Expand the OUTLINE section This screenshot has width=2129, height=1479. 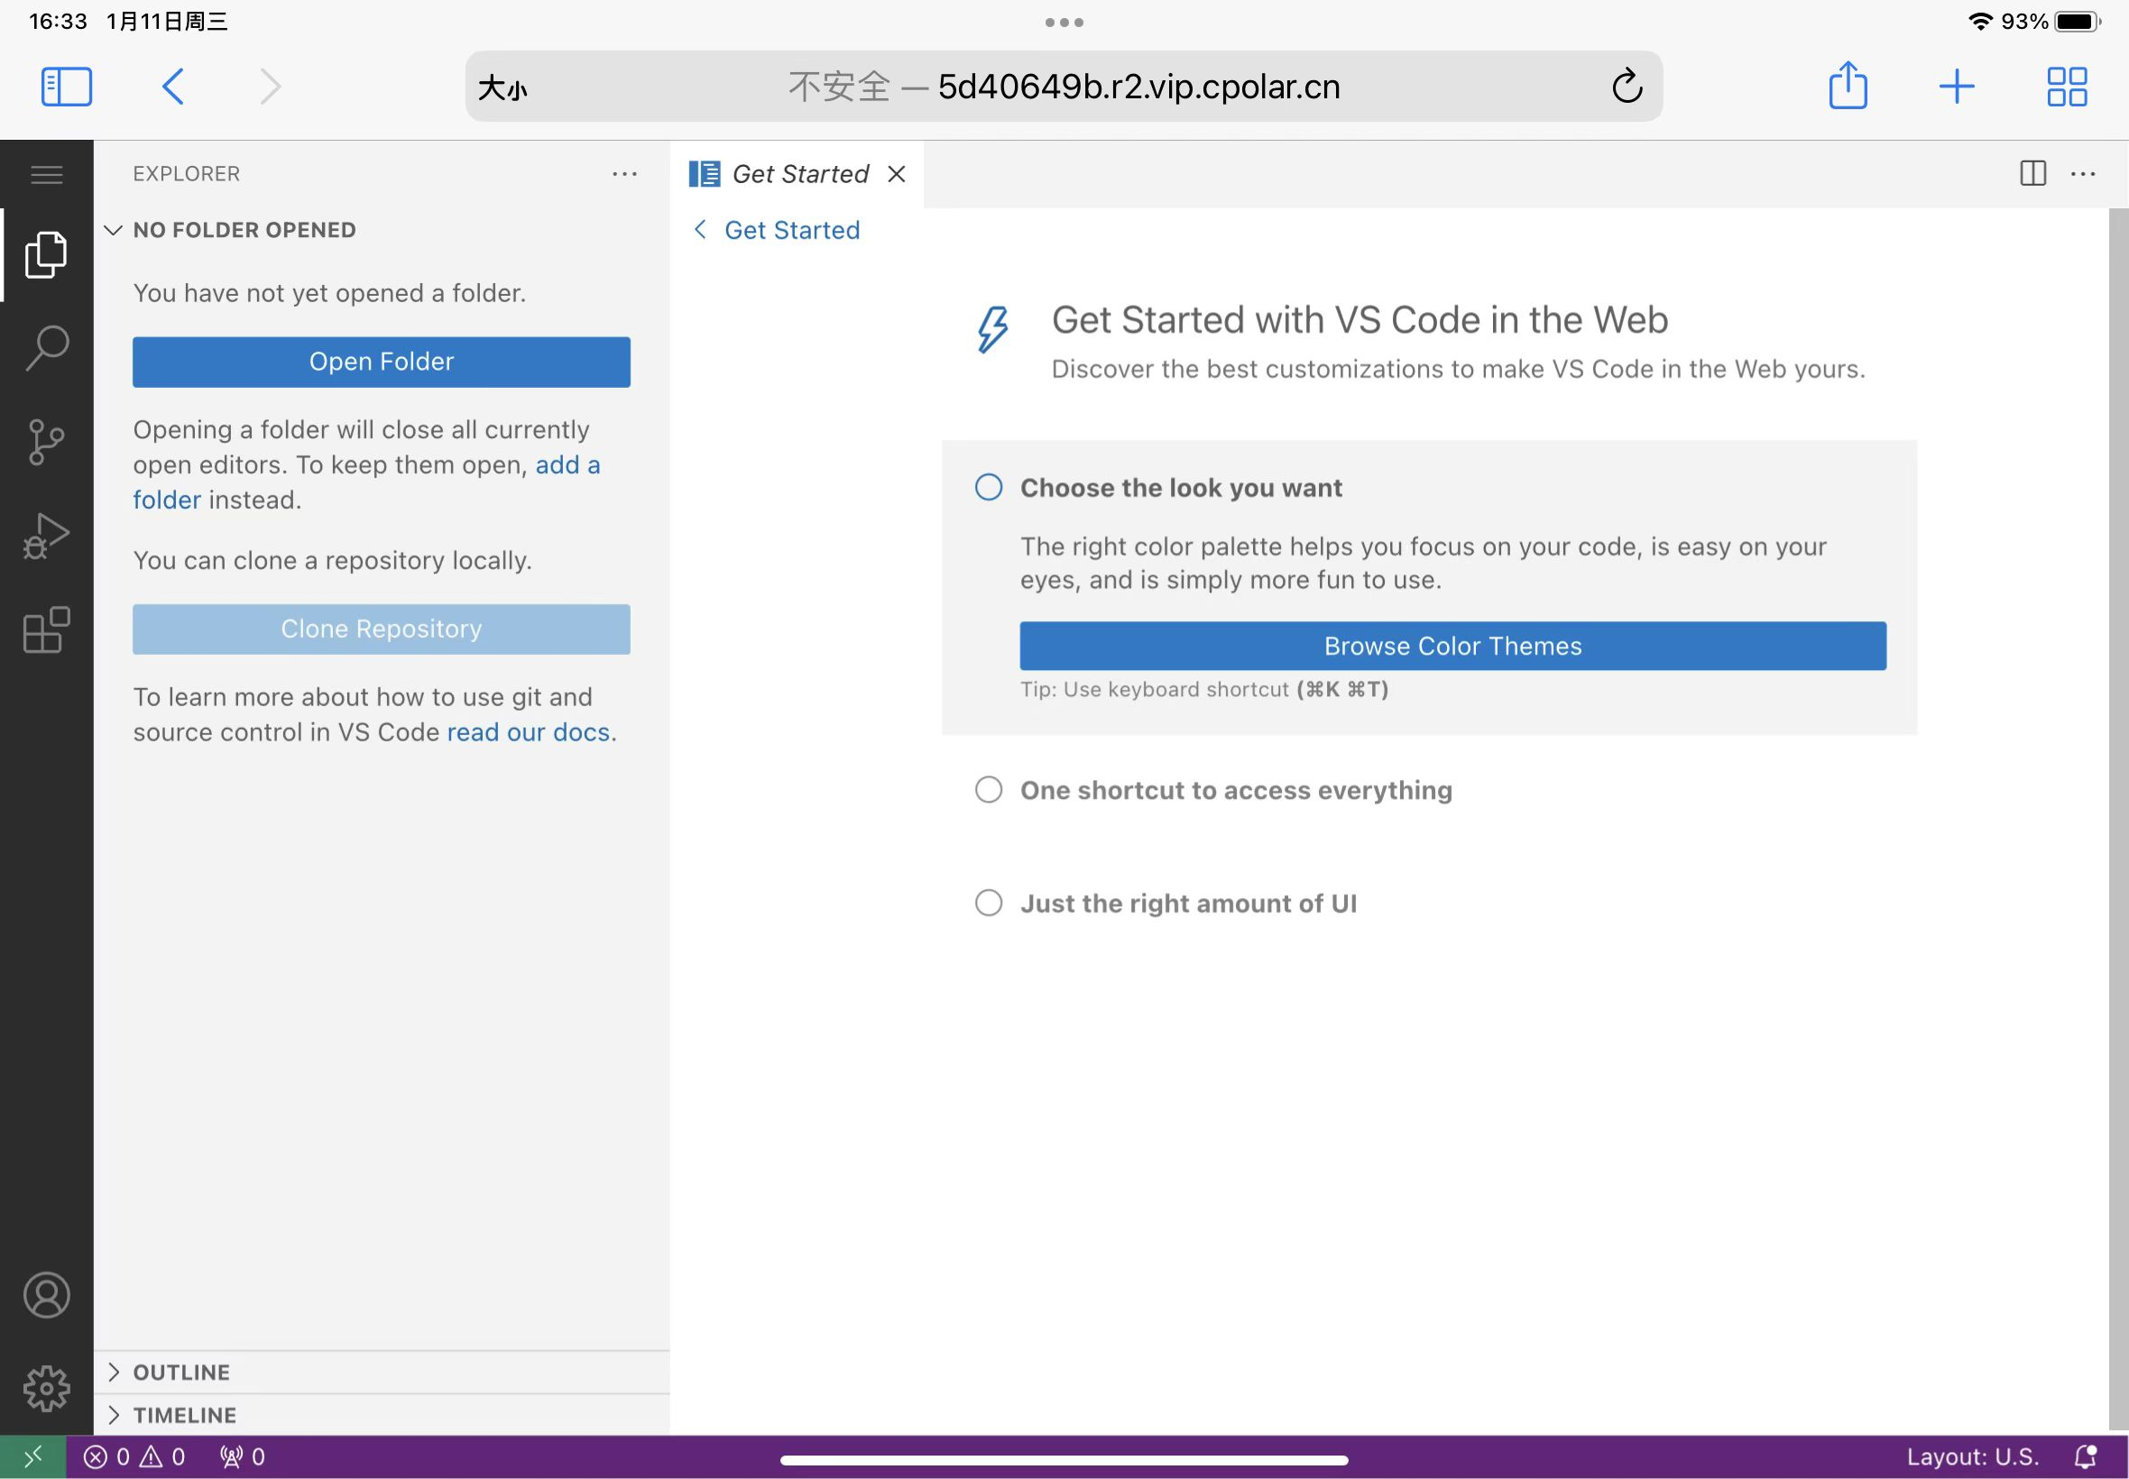pyautogui.click(x=181, y=1371)
